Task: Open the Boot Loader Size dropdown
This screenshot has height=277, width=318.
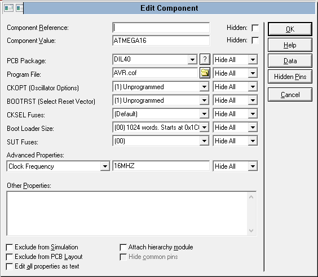Action: point(204,127)
